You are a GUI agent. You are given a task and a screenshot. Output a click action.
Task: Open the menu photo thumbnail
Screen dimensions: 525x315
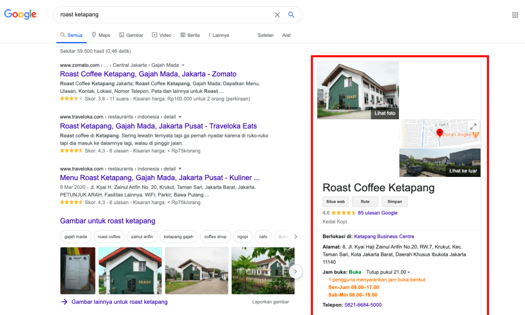(78, 271)
